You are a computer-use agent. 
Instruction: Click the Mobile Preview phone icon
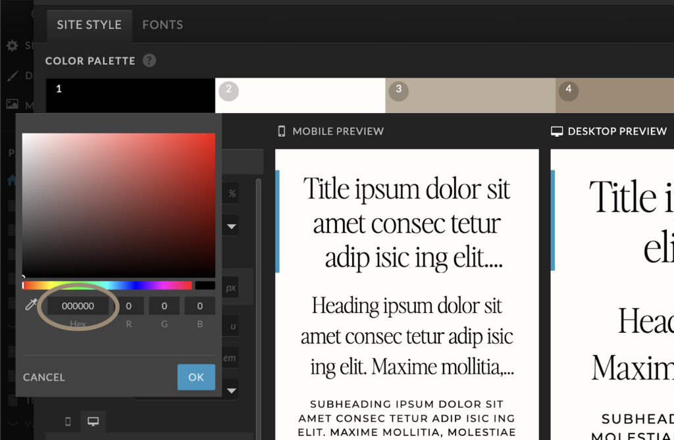tap(282, 131)
